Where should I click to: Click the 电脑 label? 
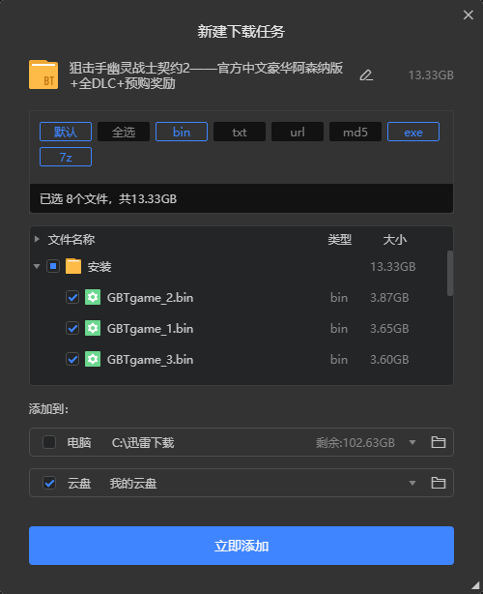point(79,442)
